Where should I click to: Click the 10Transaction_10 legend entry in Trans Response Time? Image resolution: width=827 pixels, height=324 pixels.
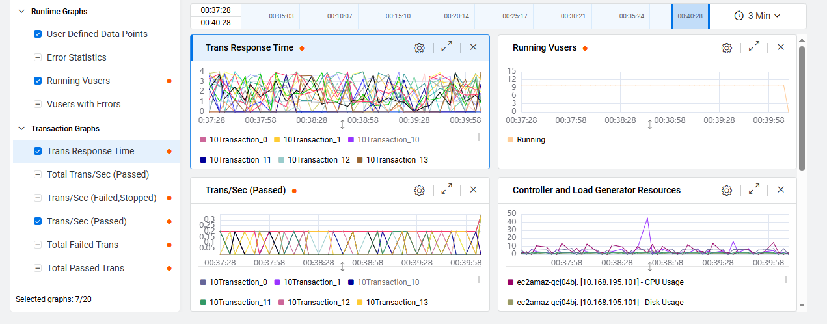pyautogui.click(x=388, y=140)
